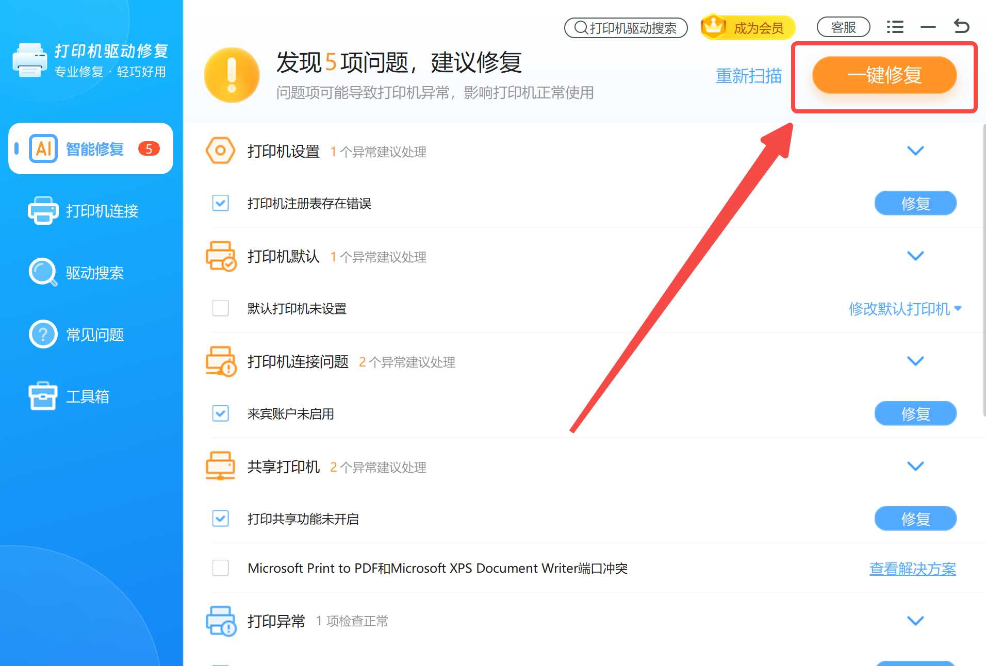Expand the 修改默认打印机 dropdown
The width and height of the screenshot is (986, 666).
coord(905,309)
